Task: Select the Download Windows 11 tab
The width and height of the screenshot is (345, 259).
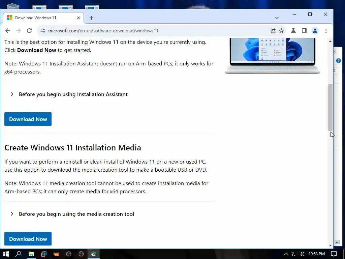Action: click(x=43, y=18)
